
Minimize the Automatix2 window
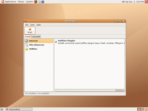116,21
